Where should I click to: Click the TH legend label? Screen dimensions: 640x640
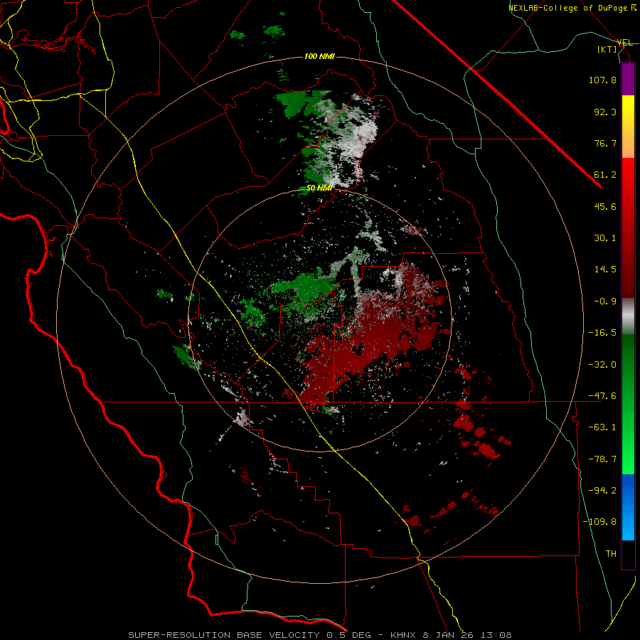pos(611,554)
